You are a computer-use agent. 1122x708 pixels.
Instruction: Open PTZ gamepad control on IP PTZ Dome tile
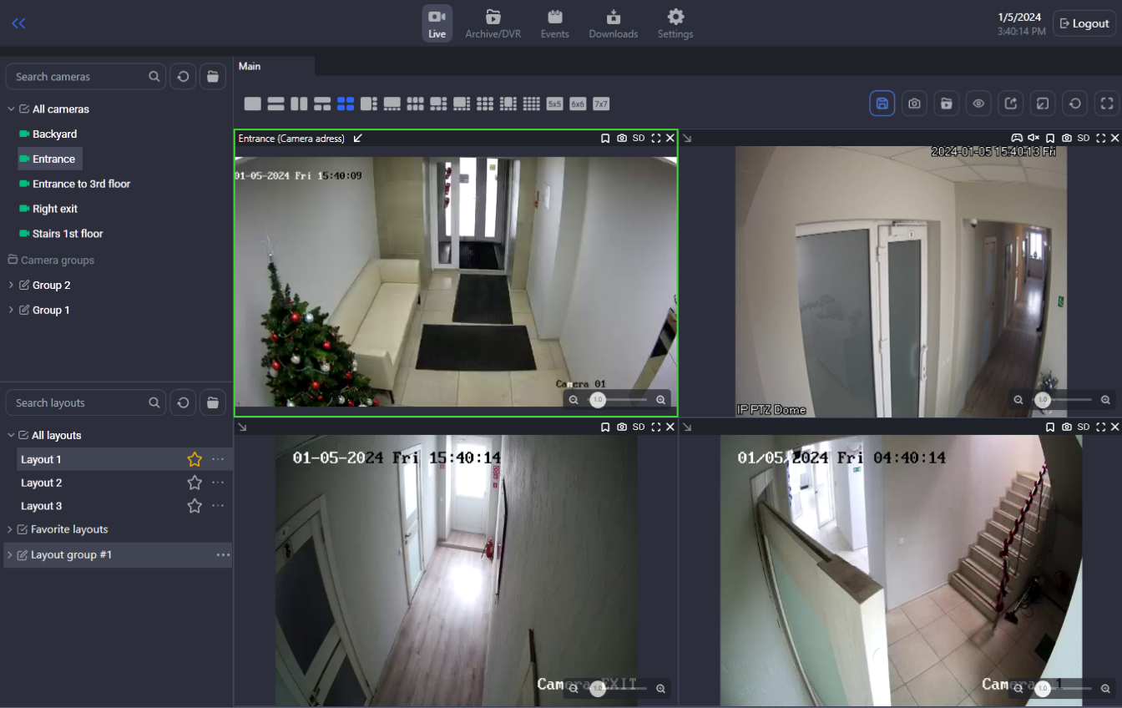[1017, 138]
